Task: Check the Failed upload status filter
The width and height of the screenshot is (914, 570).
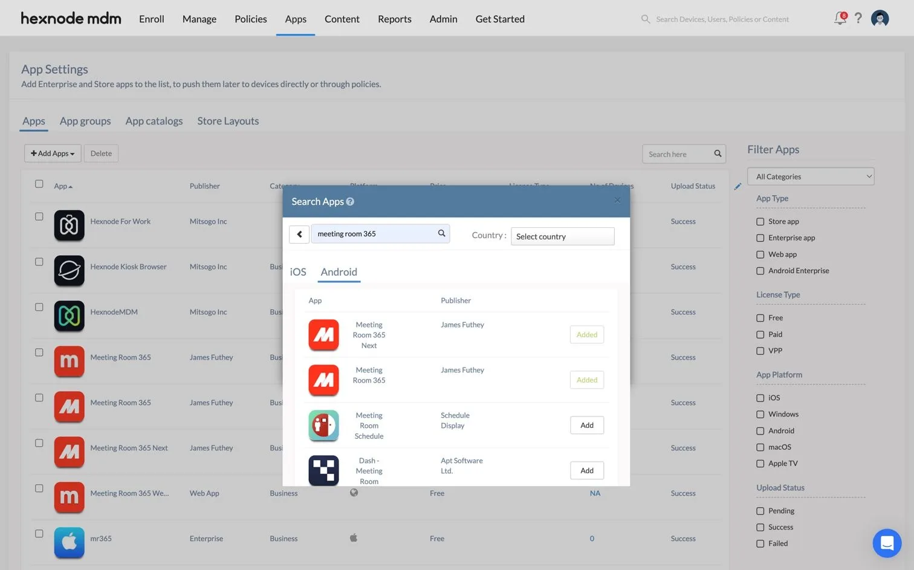Action: 760,544
